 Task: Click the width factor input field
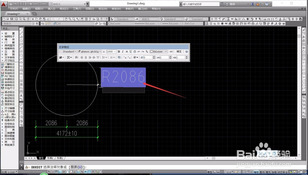180,57
